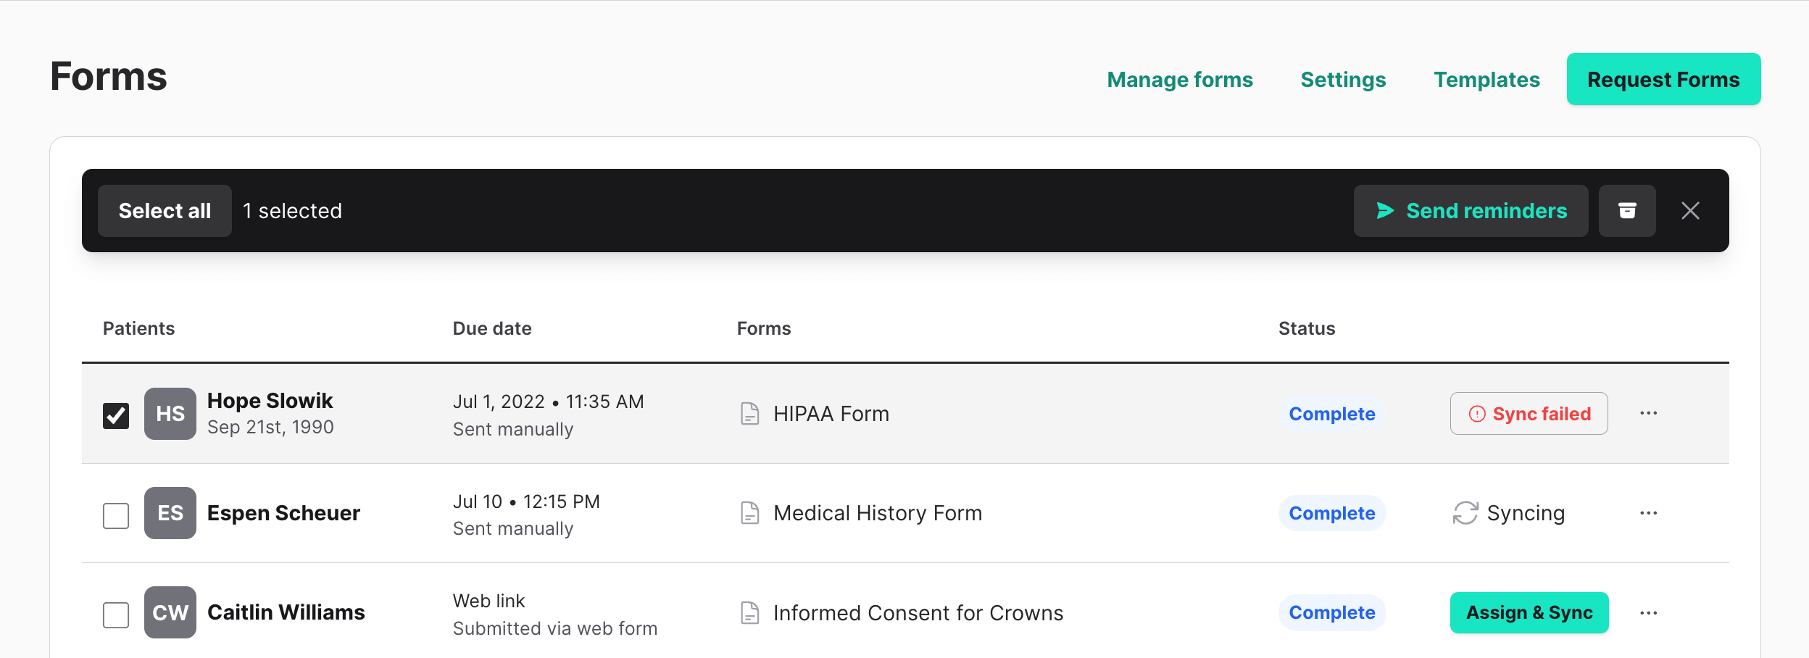Open the Manage forms link

click(1179, 80)
